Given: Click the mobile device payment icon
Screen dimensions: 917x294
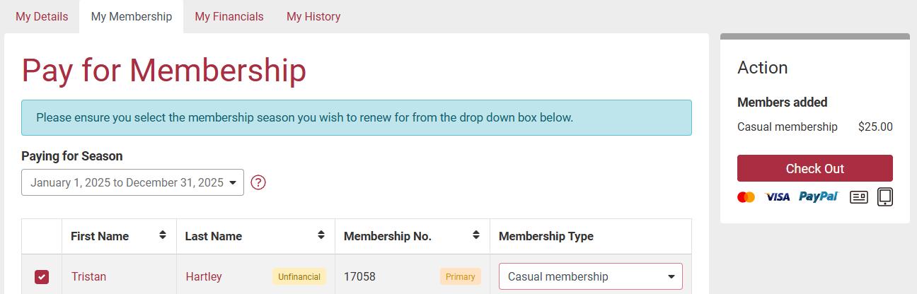Looking at the screenshot, I should tap(885, 196).
